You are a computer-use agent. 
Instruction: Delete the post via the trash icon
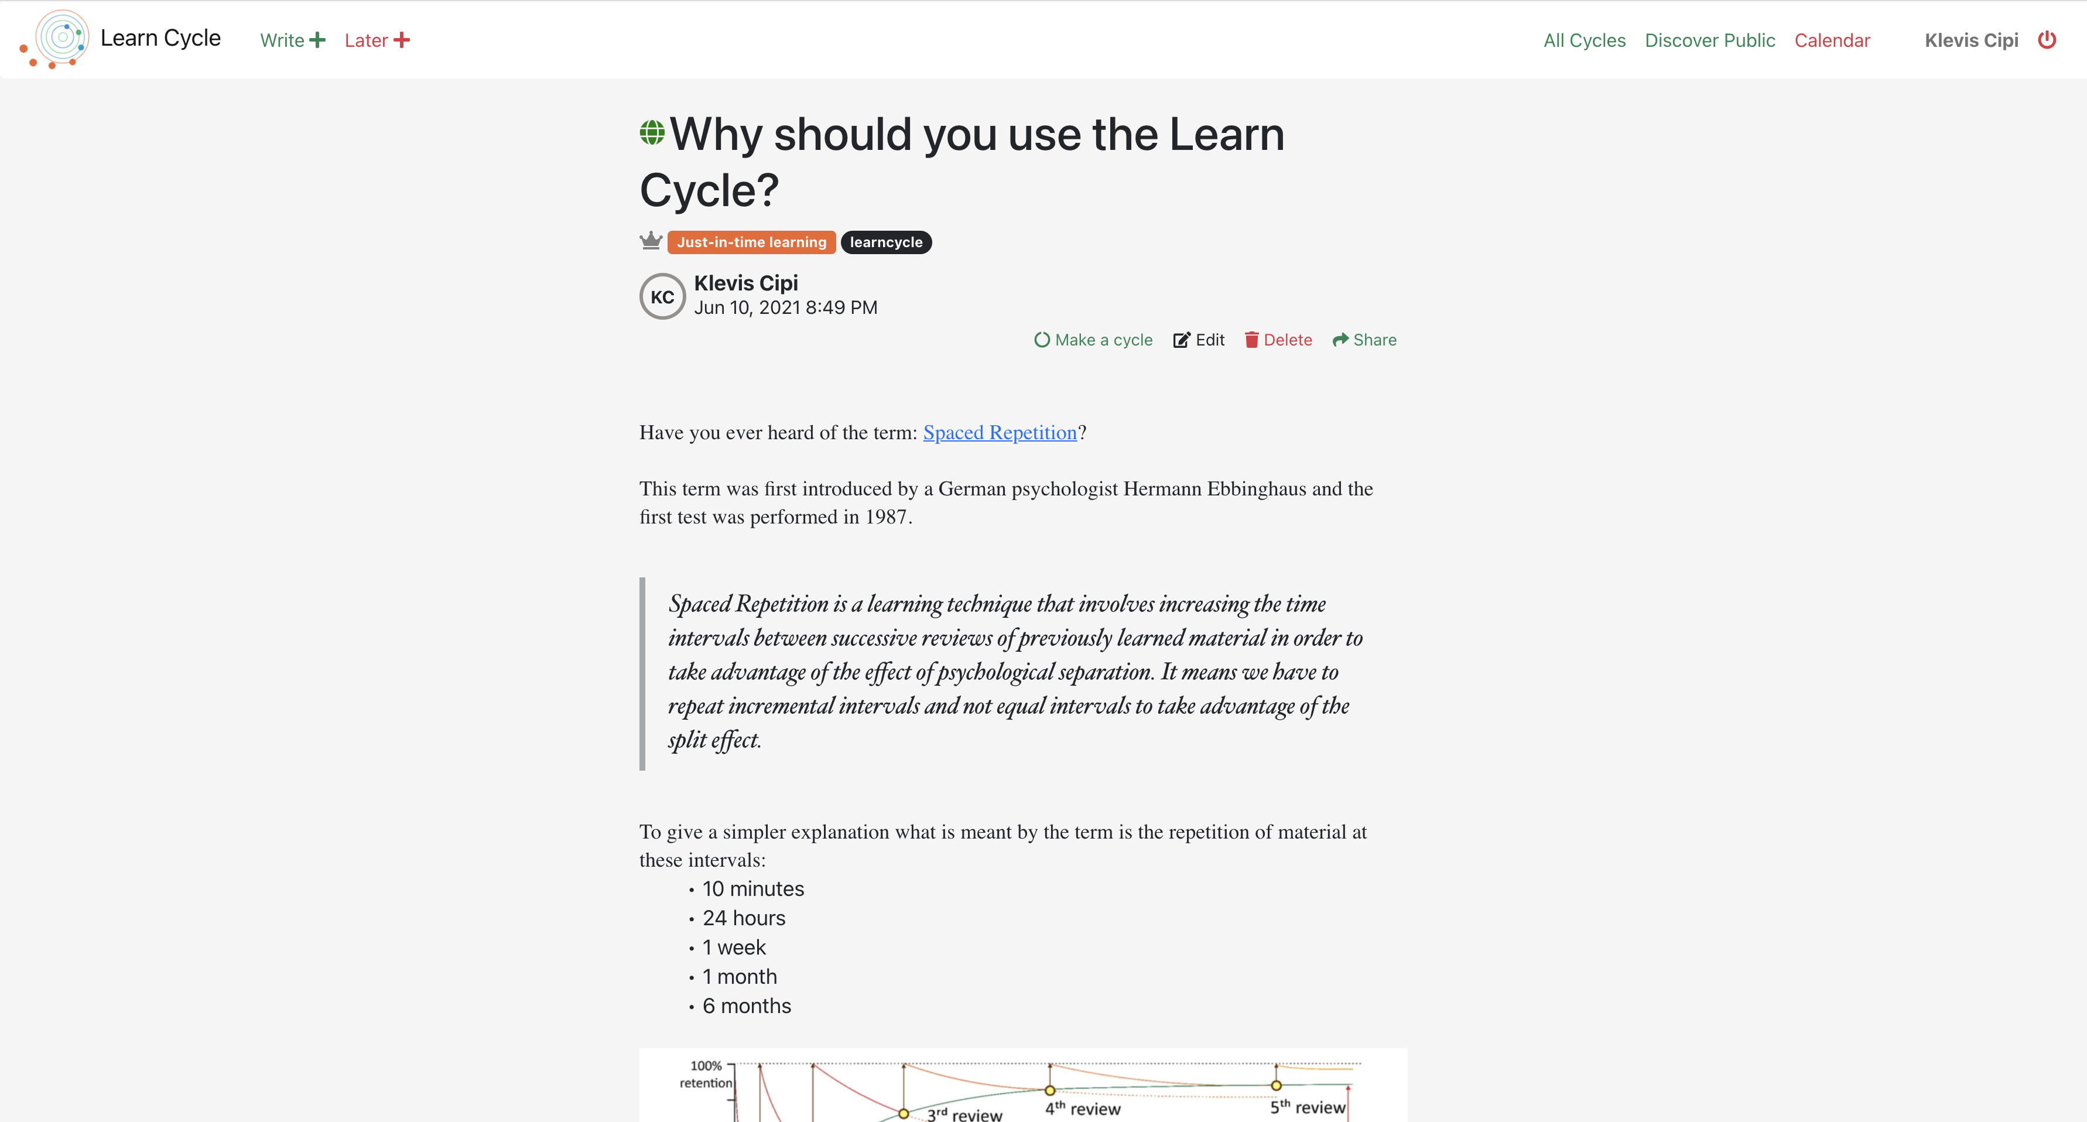tap(1278, 340)
